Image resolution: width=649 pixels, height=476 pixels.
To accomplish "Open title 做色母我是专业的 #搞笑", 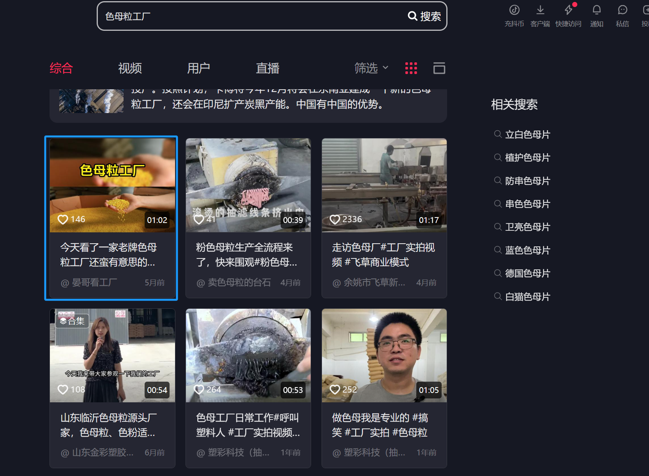I will 380,425.
